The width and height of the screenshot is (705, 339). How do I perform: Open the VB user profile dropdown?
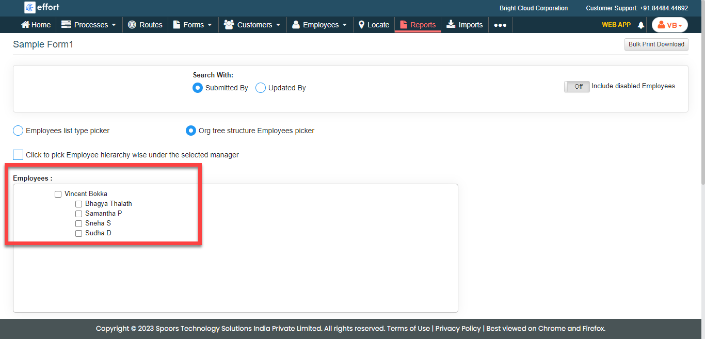[x=669, y=25]
